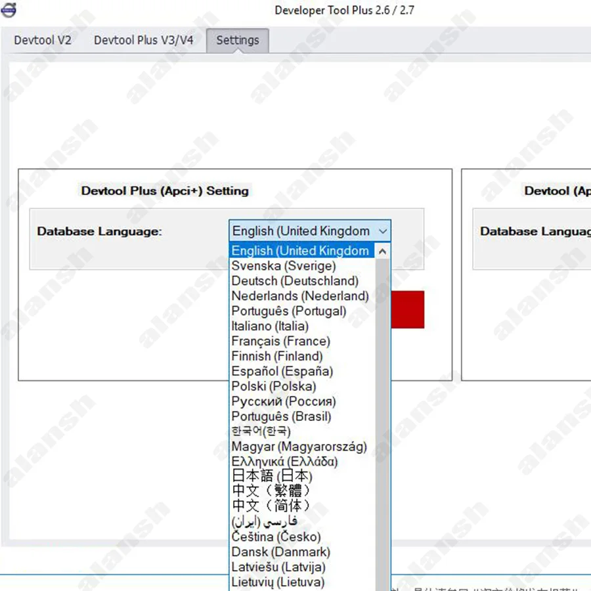This screenshot has height=591, width=591.
Task: Select Italiano (Italia) language
Action: (x=301, y=326)
